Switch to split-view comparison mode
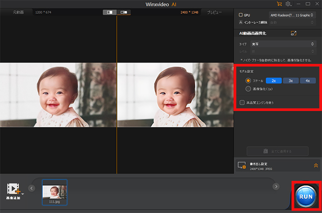 tap(109, 12)
